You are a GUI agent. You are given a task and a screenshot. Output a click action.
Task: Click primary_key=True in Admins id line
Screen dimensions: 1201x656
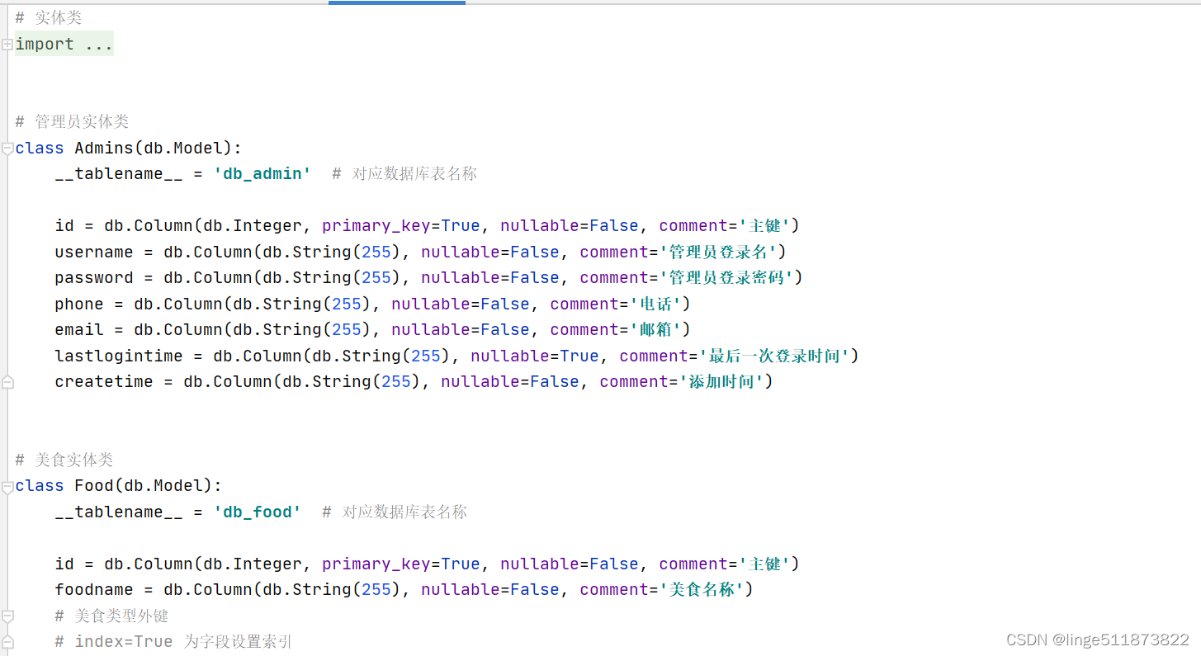401,226
